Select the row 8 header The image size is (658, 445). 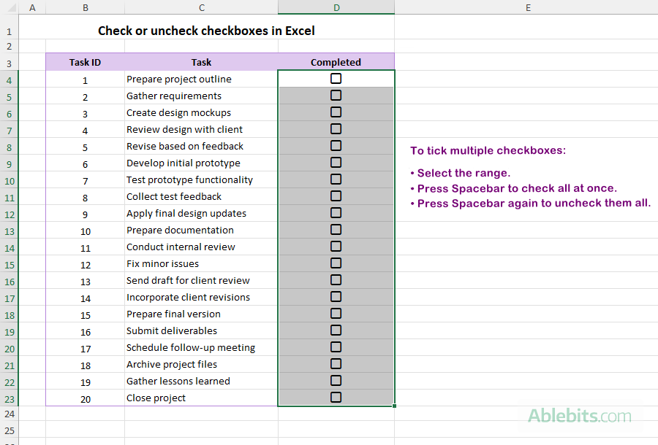point(10,146)
